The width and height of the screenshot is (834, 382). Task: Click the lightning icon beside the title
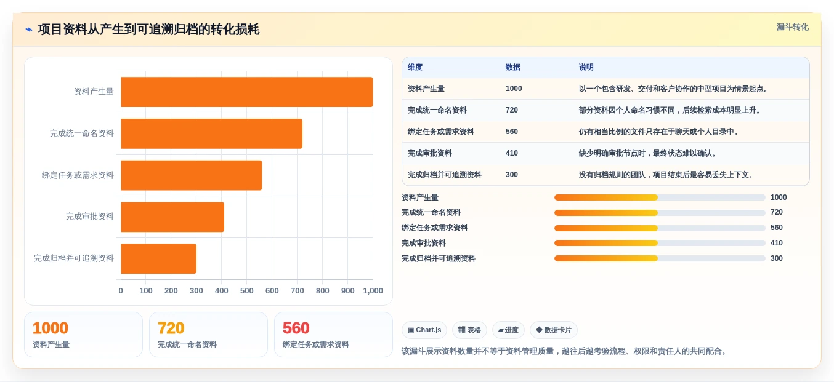(x=29, y=30)
